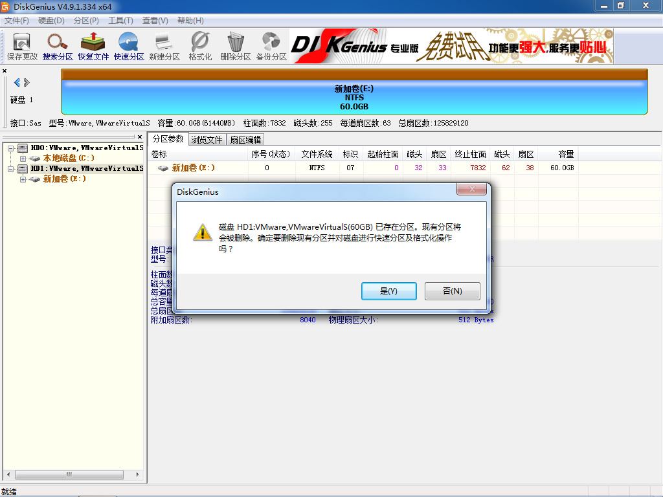663x497 pixels.
Task: Open the File (文件) menu
Action: point(16,20)
